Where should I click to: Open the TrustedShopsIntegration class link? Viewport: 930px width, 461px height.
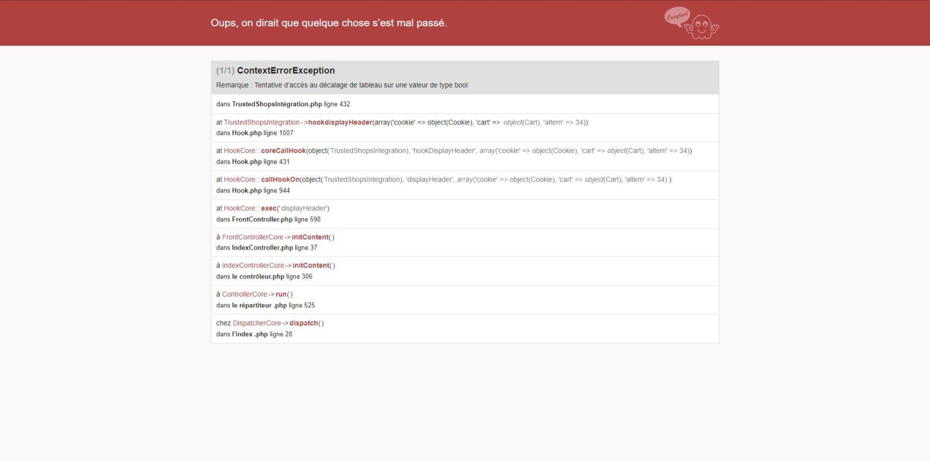(262, 122)
